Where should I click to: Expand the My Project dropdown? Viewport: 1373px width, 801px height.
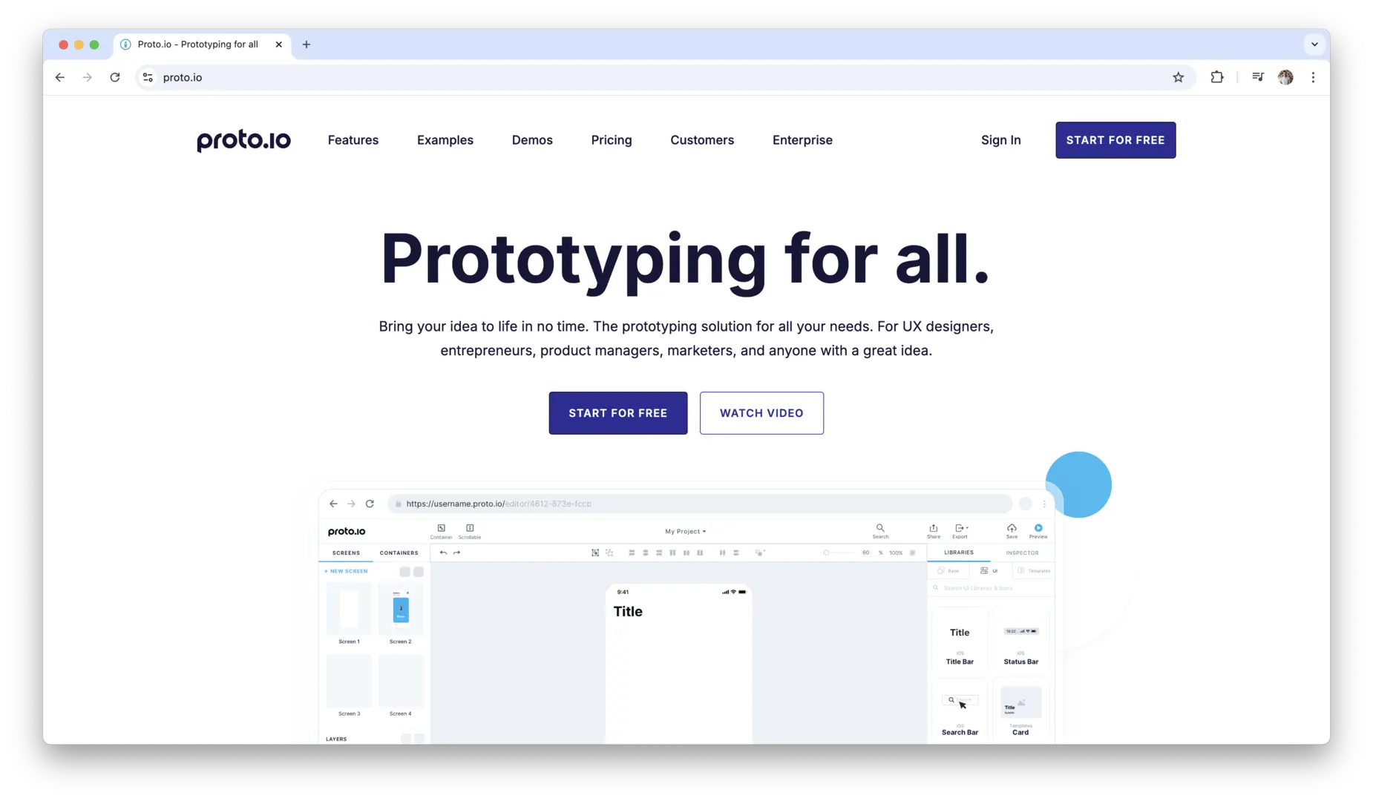(685, 531)
